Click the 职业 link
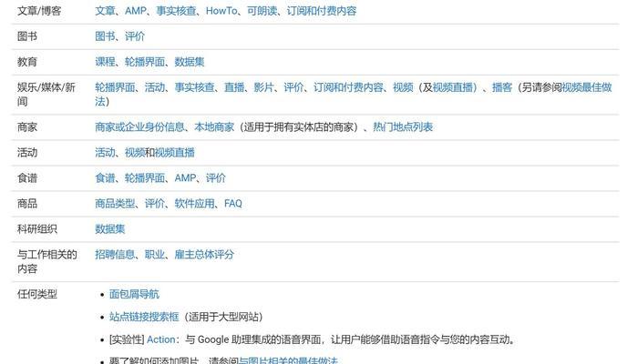 [x=155, y=255]
